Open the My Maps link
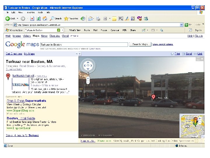This screenshot has width=210, height=158. [x=29, y=54]
